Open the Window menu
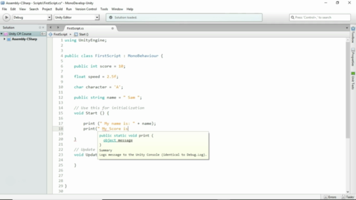 point(117,9)
